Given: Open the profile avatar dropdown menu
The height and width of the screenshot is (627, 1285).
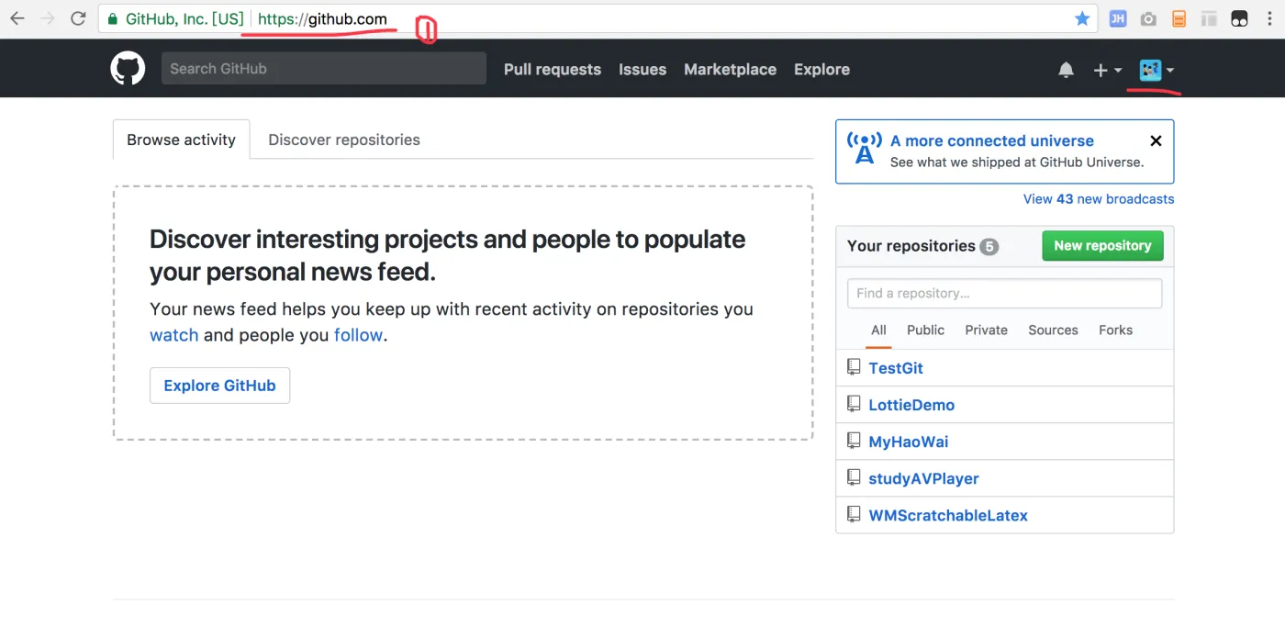Looking at the screenshot, I should coord(1156,70).
